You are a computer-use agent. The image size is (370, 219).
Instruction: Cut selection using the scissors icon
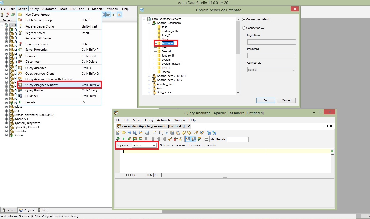coord(167,133)
